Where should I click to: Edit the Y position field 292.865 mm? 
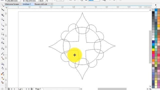pos(14,1)
